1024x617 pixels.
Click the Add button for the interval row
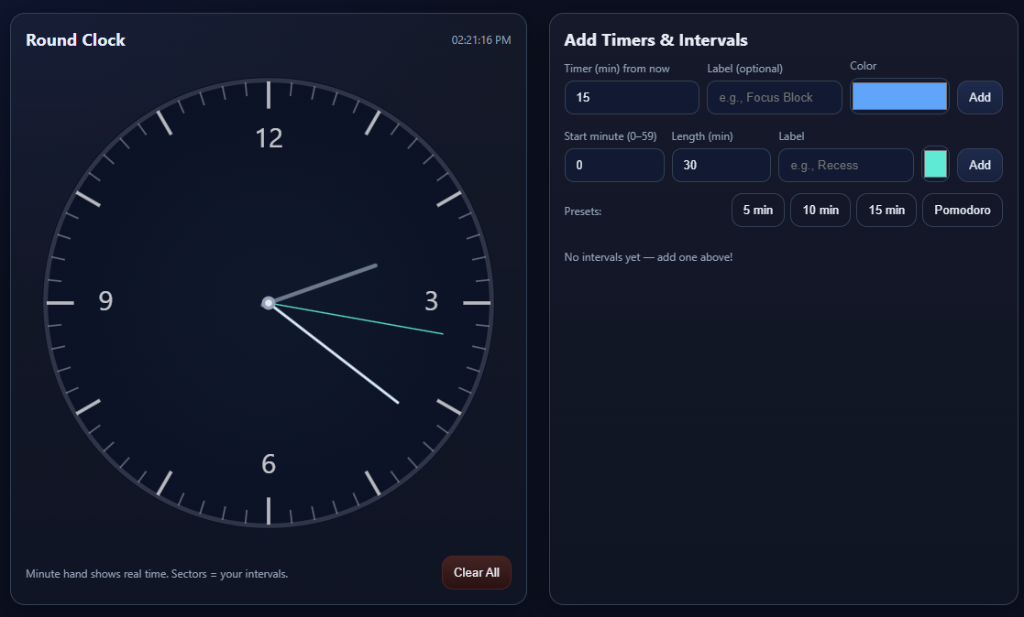tap(979, 165)
